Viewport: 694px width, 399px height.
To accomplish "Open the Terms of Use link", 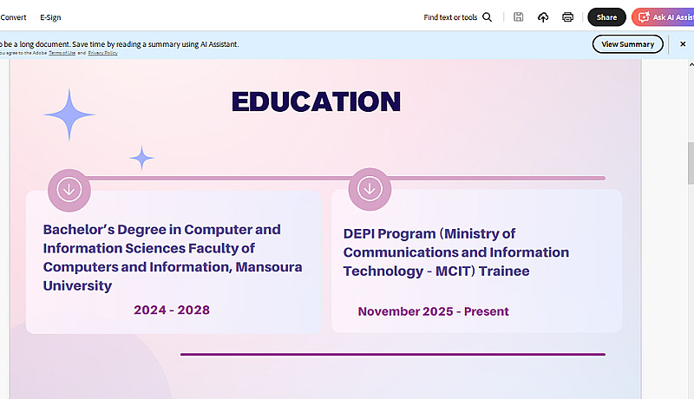I will (x=62, y=53).
